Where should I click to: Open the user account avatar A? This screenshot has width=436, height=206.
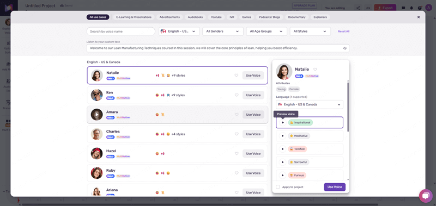coord(428,8)
